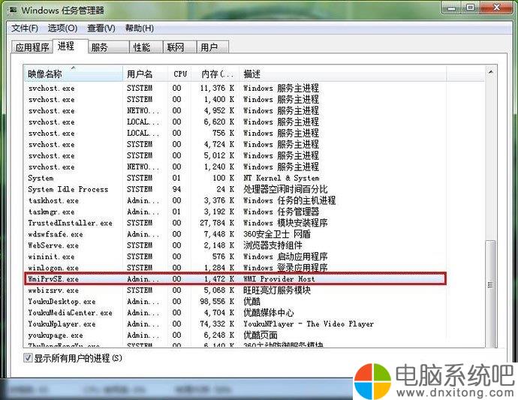Select svchost.exe row using 5,012 K

[234, 155]
